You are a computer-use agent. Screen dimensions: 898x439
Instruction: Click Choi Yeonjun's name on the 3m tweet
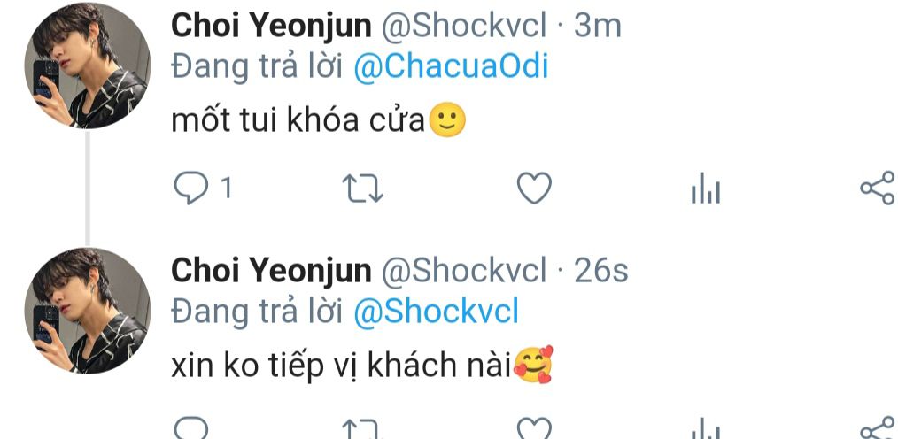point(271,27)
